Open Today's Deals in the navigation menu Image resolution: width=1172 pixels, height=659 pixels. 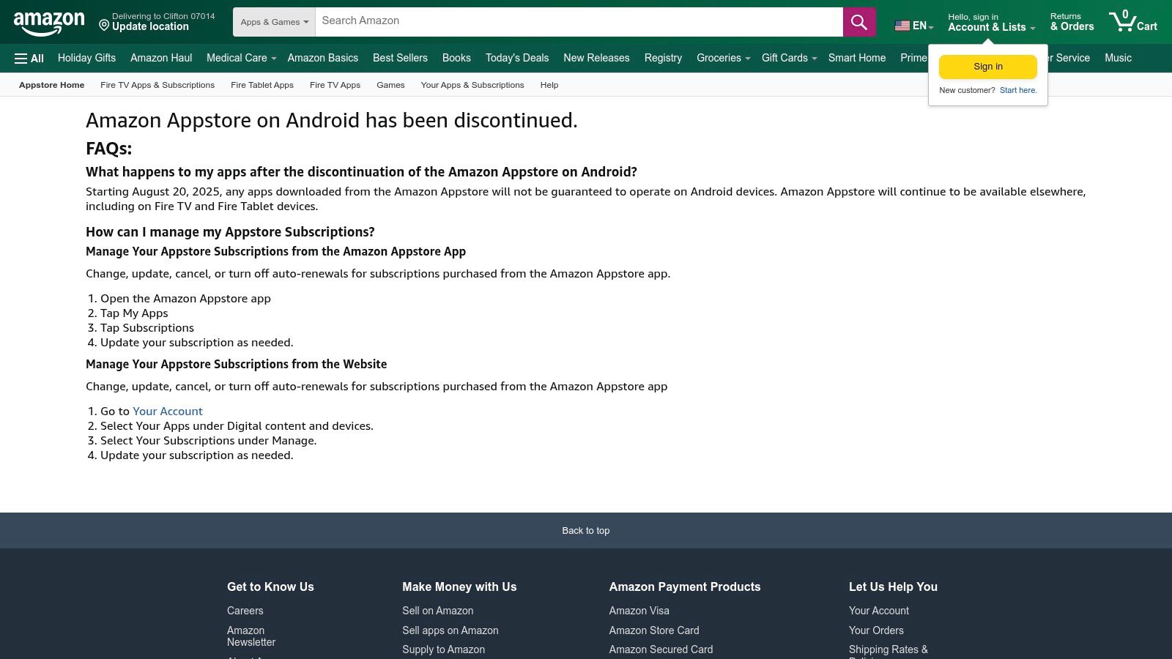point(516,58)
